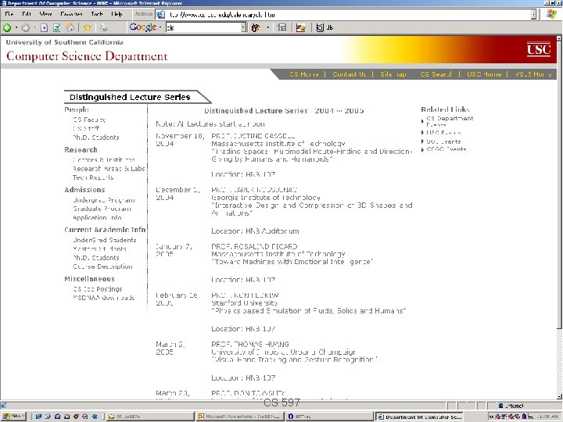Viewport: 563px width, 422px height.
Task: Open the Help menu
Action: pyautogui.click(x=117, y=14)
